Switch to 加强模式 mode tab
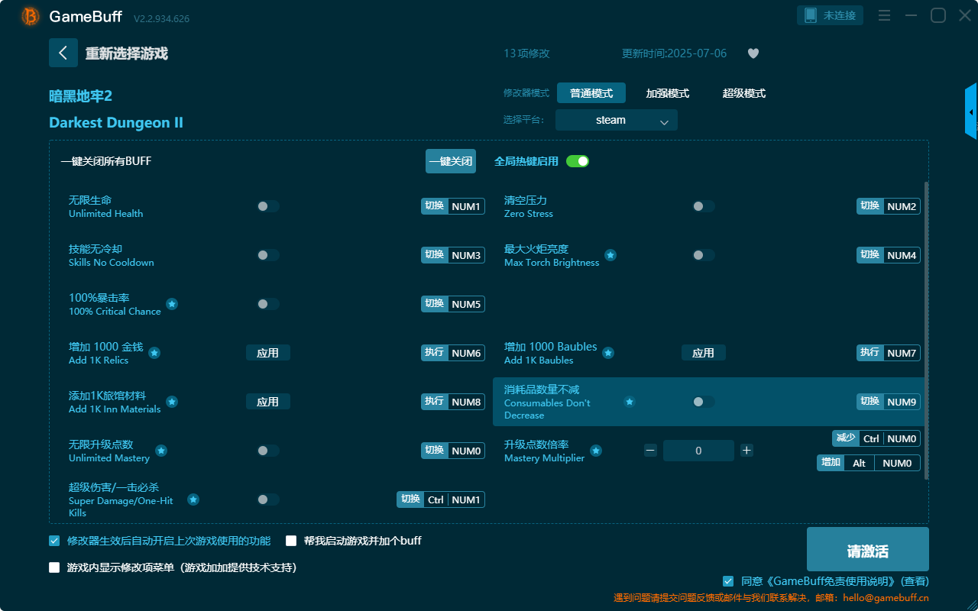 pos(668,93)
